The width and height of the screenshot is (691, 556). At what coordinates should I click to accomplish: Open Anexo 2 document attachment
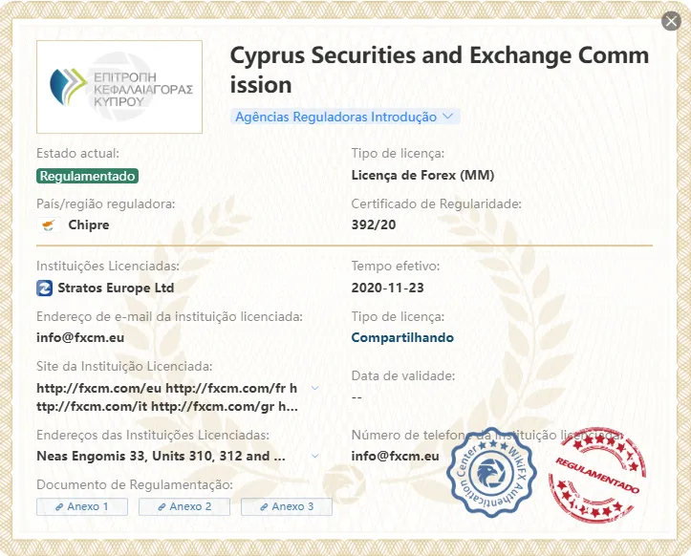click(x=184, y=506)
